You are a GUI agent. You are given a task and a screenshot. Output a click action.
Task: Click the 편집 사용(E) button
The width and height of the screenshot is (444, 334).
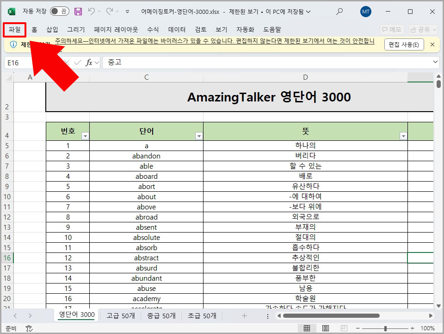405,44
